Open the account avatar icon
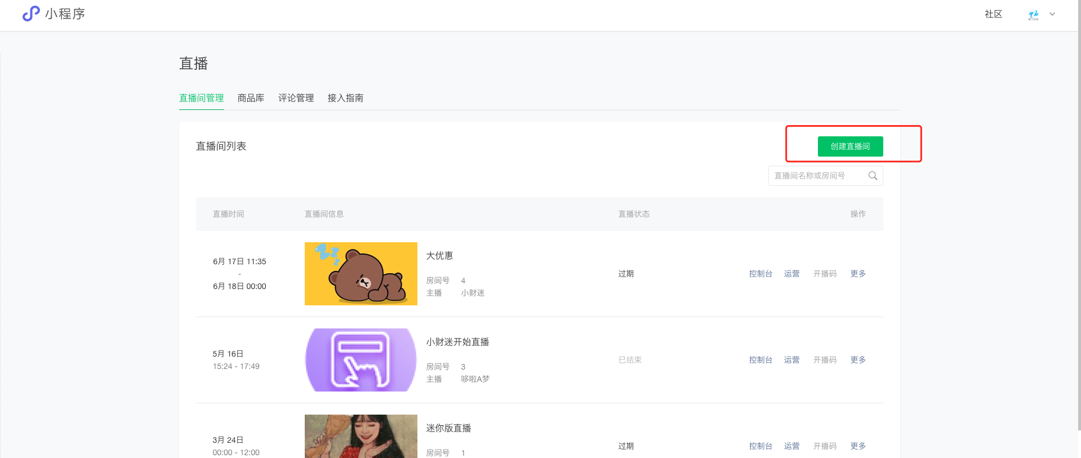The width and height of the screenshot is (1081, 458). (1033, 15)
